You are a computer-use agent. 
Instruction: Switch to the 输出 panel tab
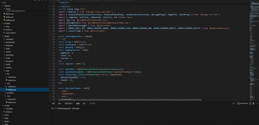coord(60,104)
